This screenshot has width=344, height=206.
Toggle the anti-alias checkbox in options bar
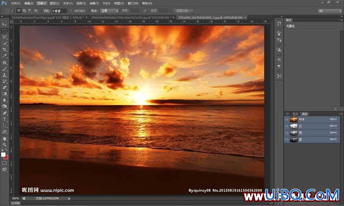pos(71,11)
